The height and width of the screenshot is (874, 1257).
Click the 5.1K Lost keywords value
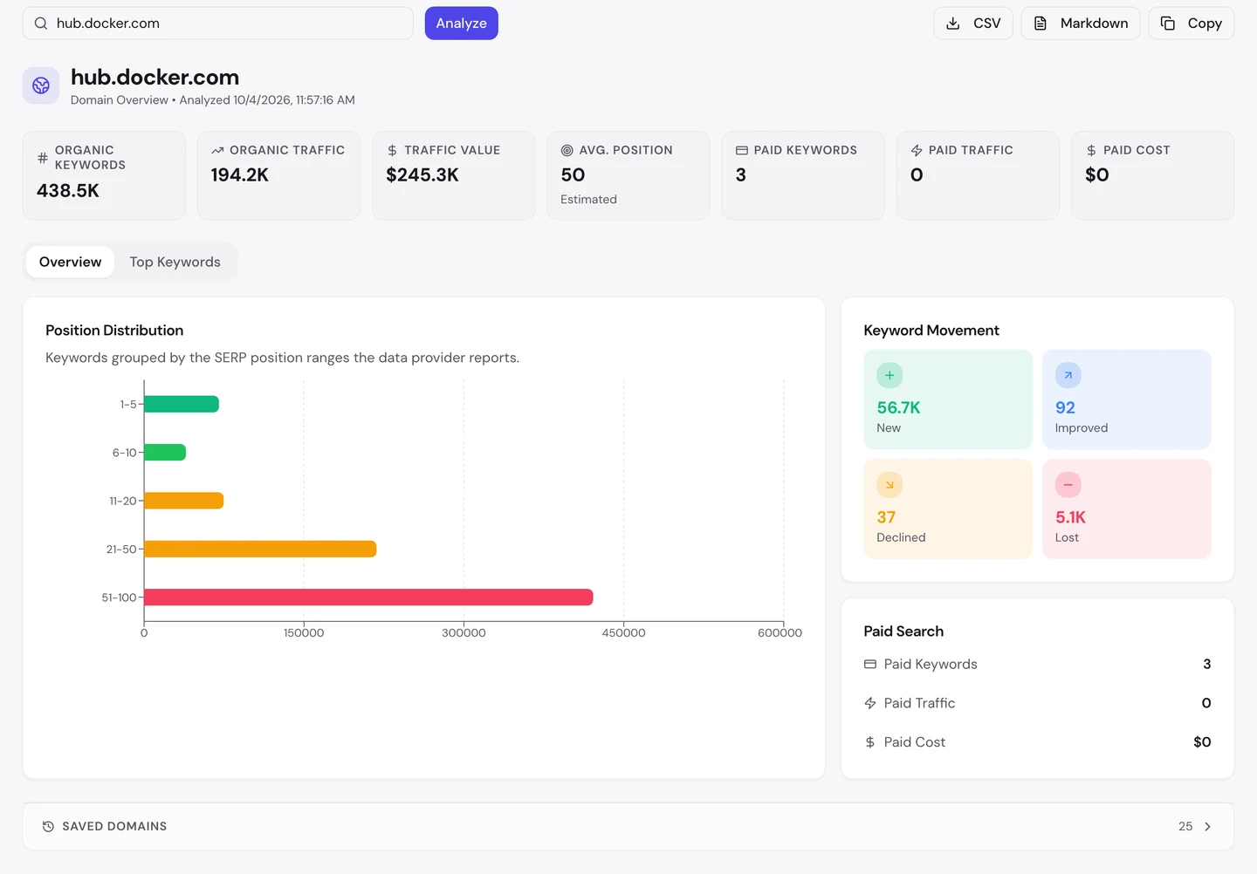tap(1070, 517)
